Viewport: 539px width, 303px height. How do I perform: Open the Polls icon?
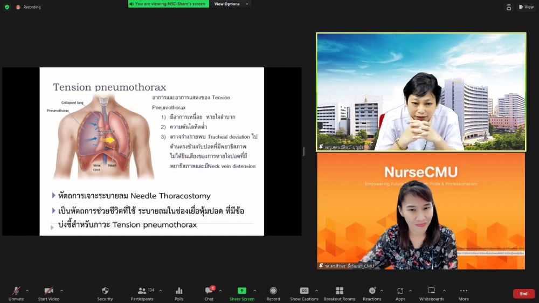point(179,291)
